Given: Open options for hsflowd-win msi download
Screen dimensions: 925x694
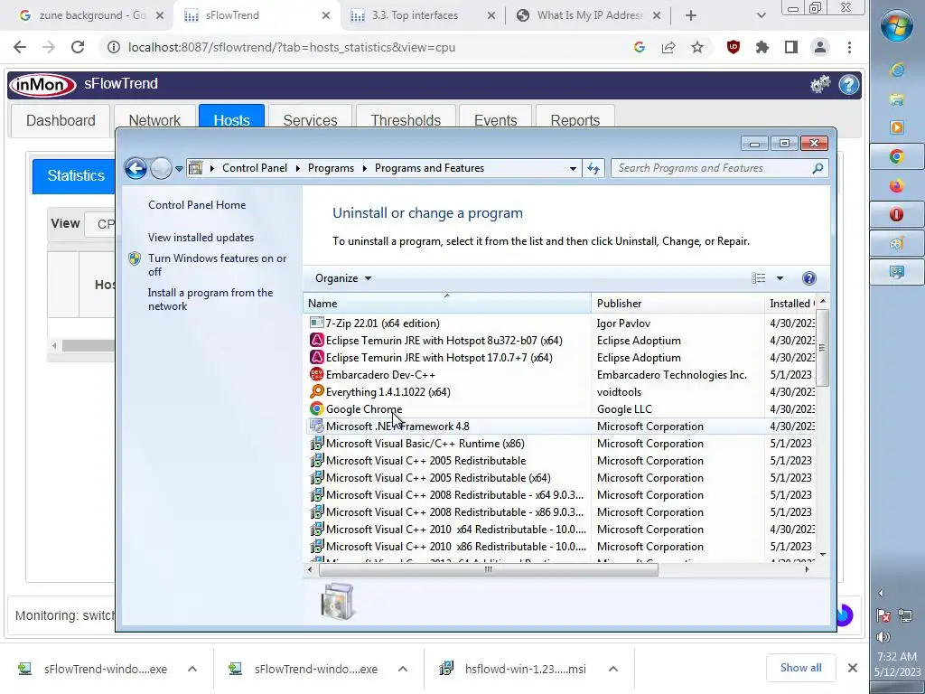Looking at the screenshot, I should pyautogui.click(x=613, y=669).
